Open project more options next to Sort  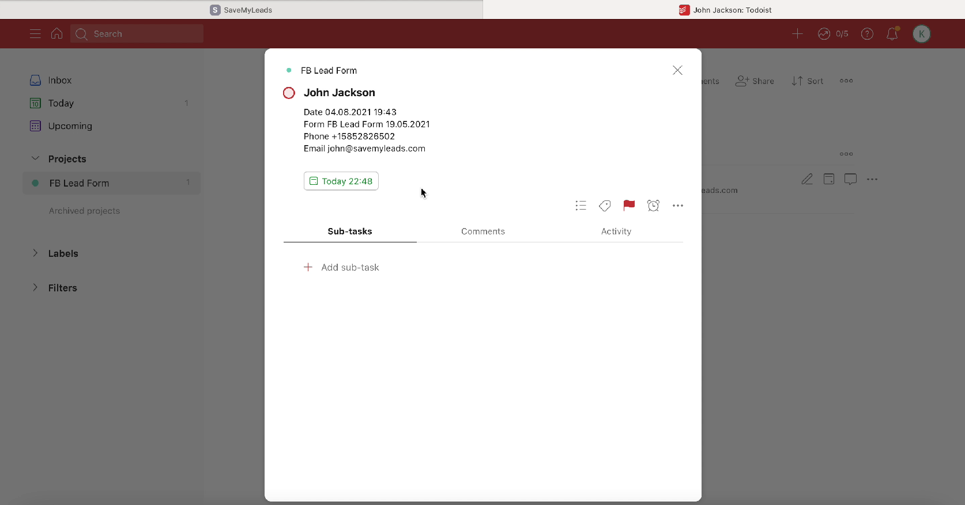coord(846,81)
